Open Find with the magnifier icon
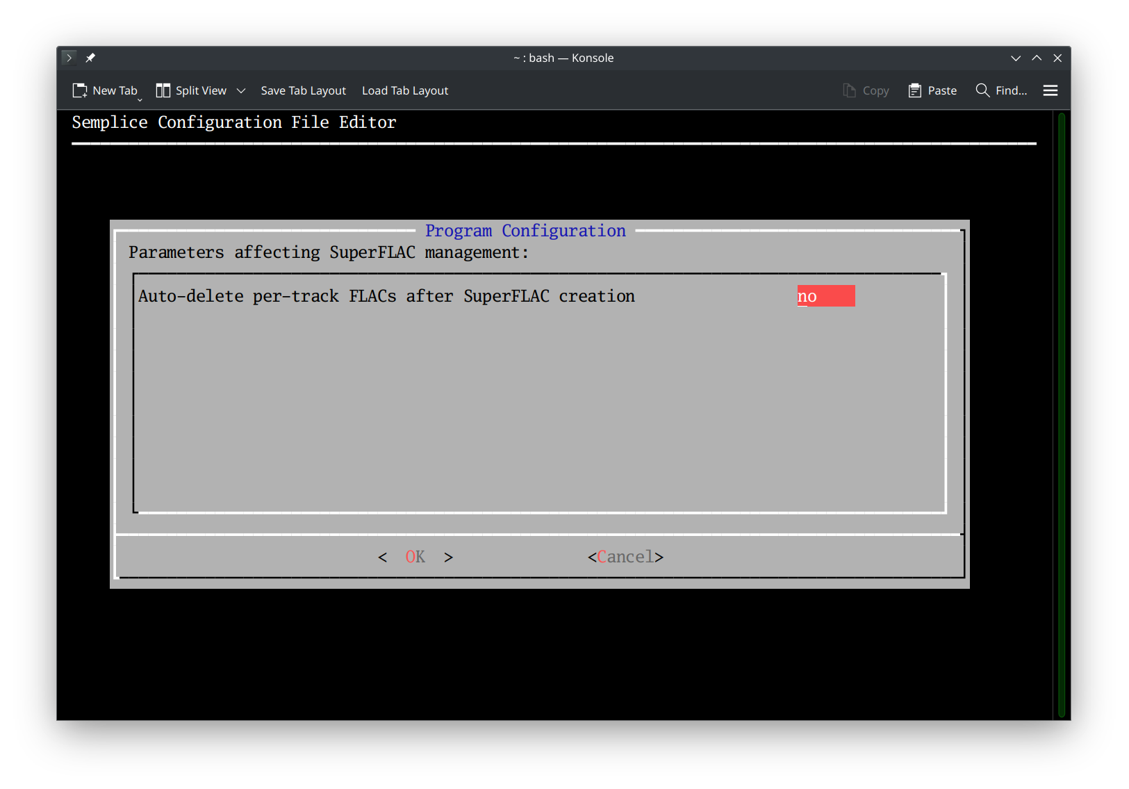 (x=982, y=90)
